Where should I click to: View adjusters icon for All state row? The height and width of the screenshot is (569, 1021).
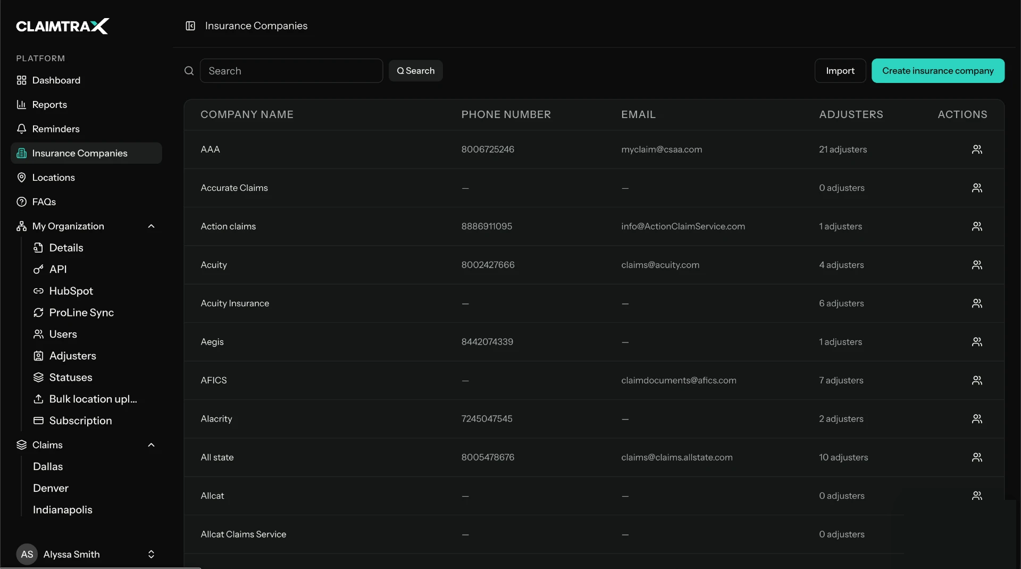tap(977, 457)
